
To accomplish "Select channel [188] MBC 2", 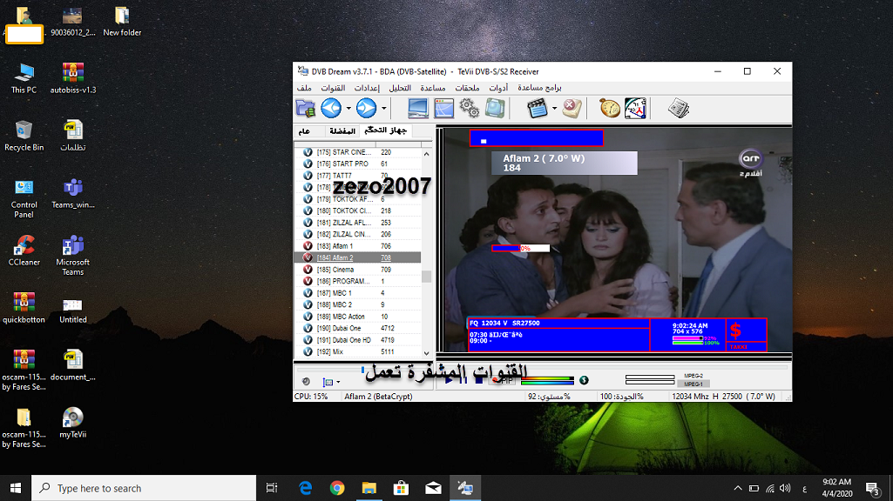I will click(x=358, y=304).
